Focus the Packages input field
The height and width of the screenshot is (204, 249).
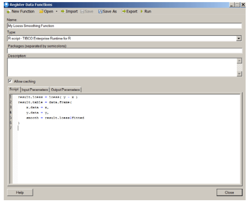pyautogui.click(x=124, y=51)
